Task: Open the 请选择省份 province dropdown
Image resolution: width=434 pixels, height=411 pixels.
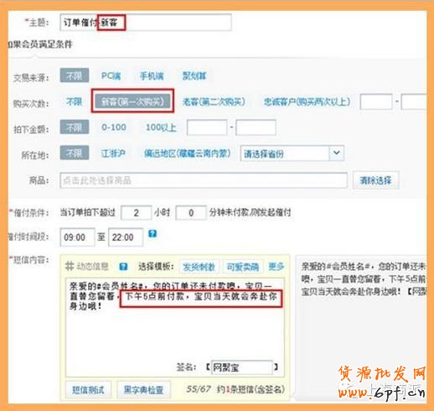Action: [x=292, y=153]
